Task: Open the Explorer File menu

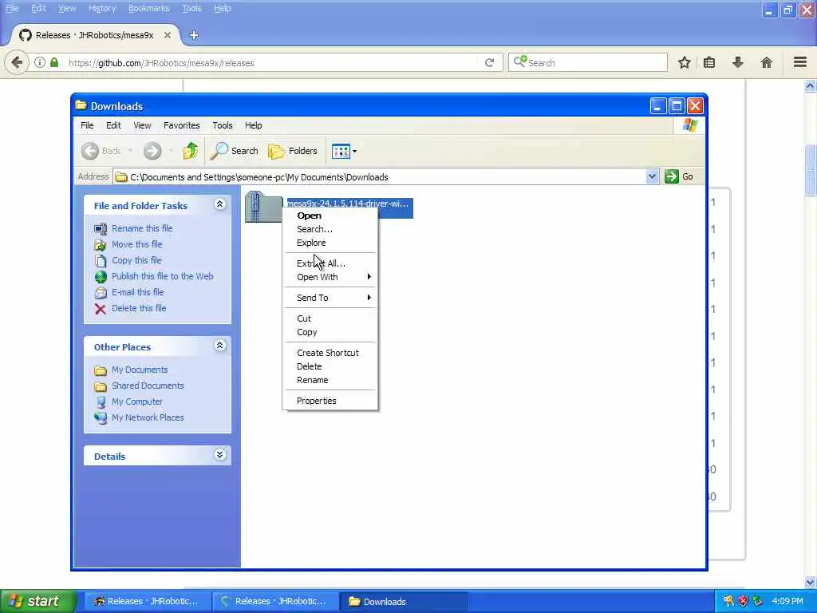Action: (87, 125)
